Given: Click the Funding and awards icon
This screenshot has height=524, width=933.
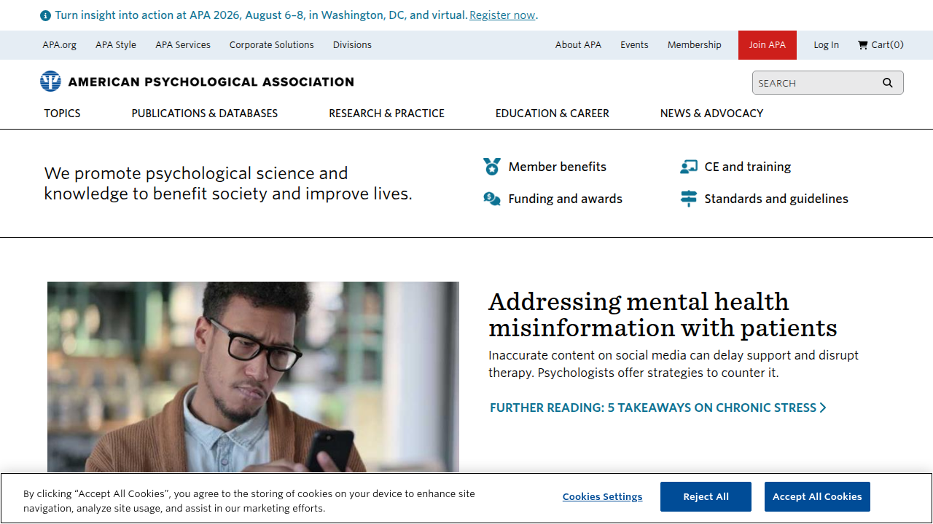Looking at the screenshot, I should 492,199.
